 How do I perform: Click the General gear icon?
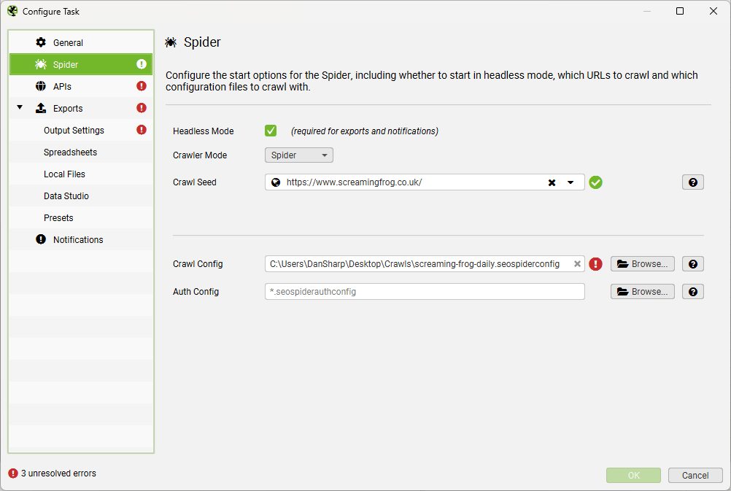[41, 42]
